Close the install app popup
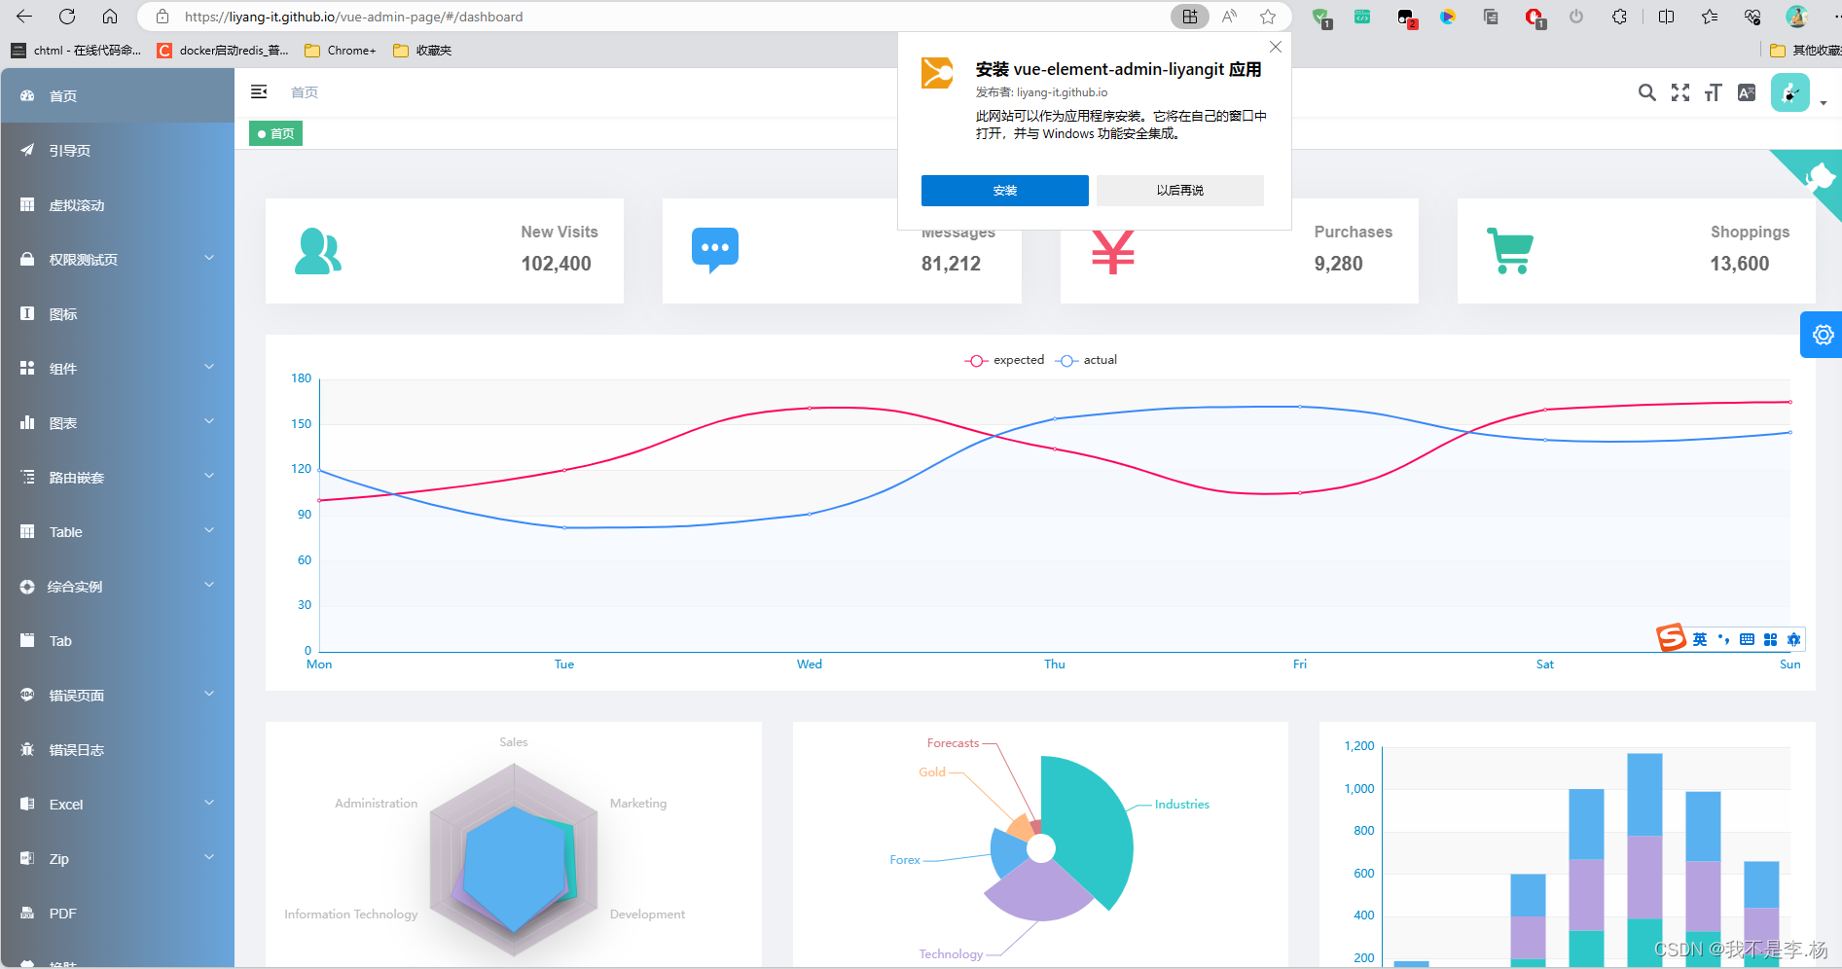 [1276, 47]
